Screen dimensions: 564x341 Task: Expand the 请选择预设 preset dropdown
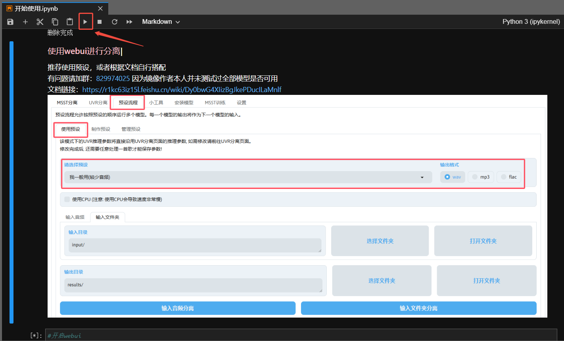point(248,177)
